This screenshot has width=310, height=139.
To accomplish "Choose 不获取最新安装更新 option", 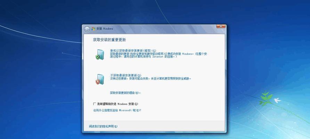I will (125, 75).
